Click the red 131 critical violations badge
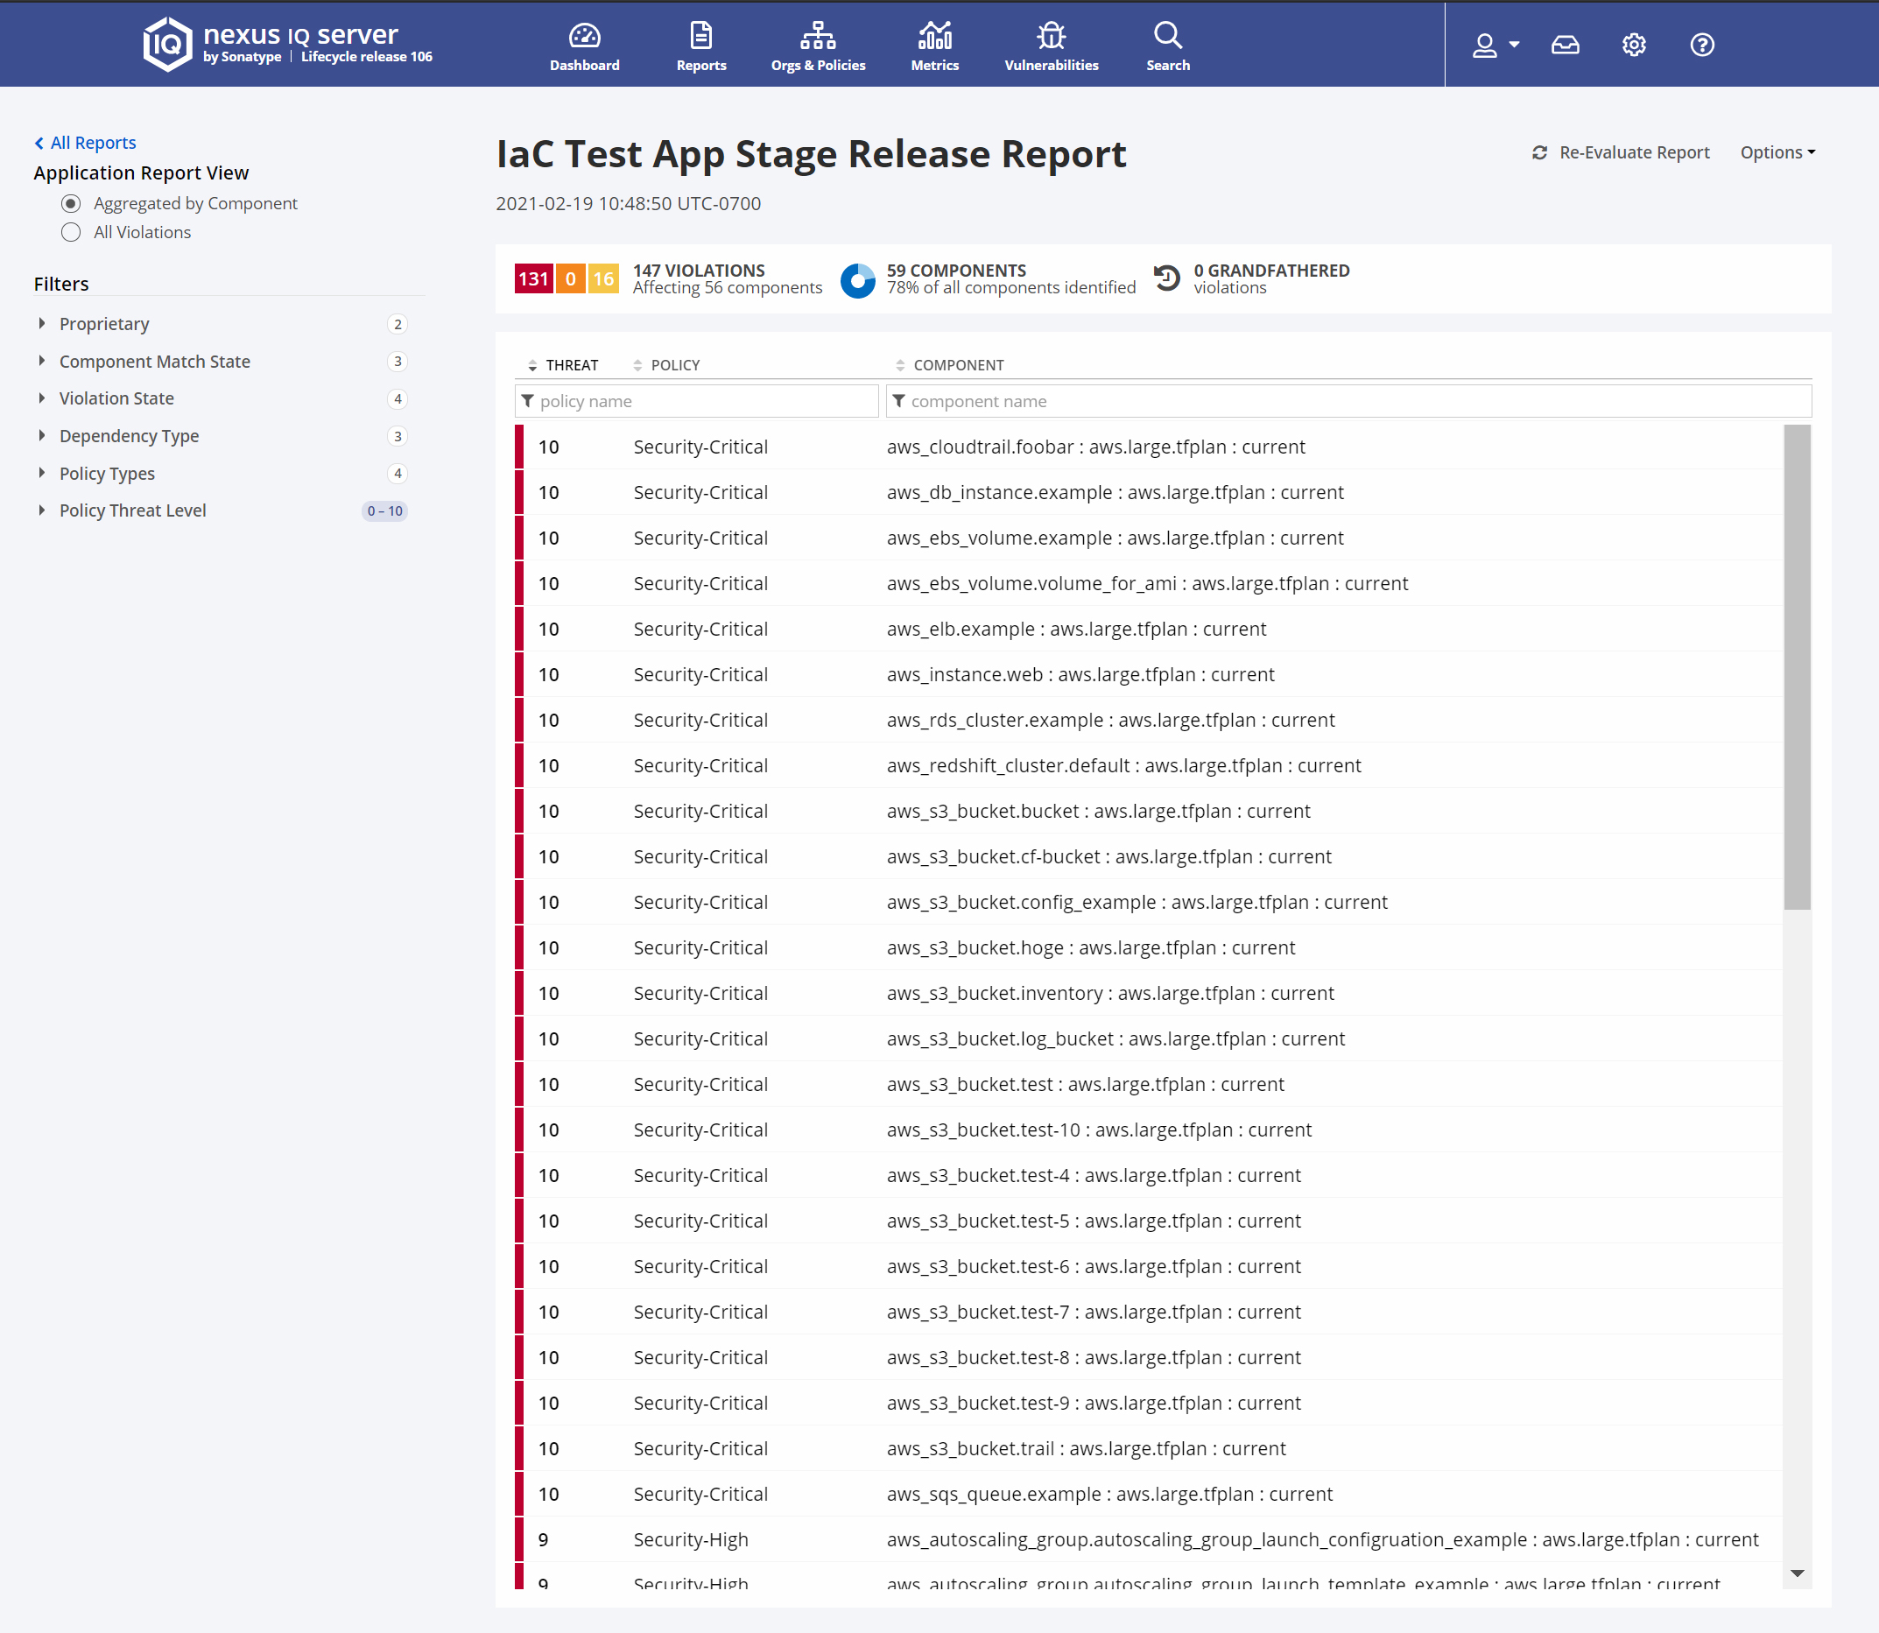Viewport: 1879px width, 1633px height. point(533,278)
